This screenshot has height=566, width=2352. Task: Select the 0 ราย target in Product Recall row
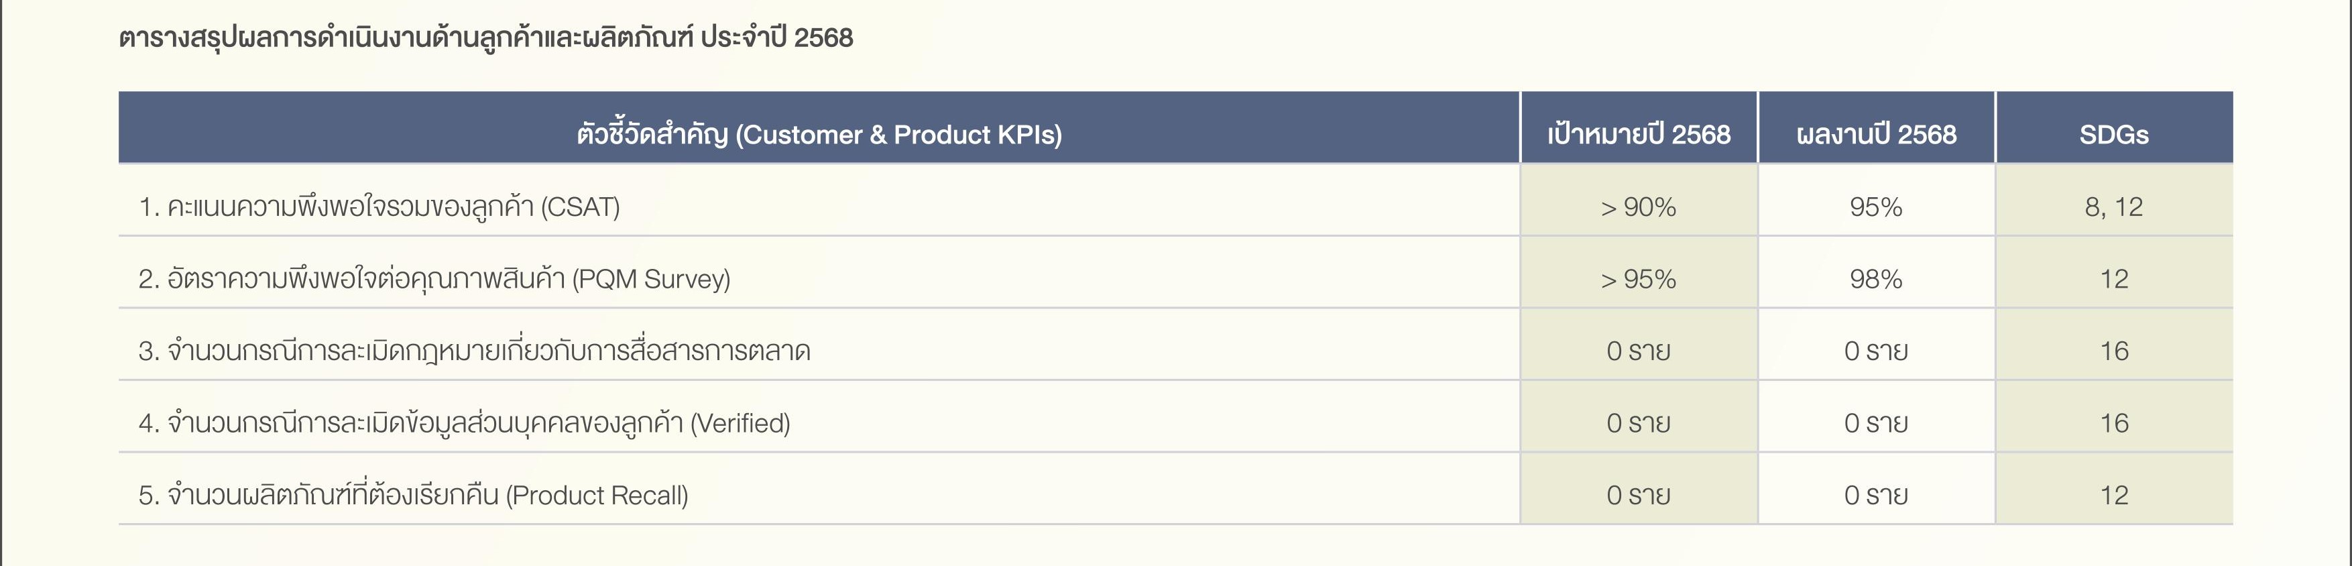pos(1639,495)
